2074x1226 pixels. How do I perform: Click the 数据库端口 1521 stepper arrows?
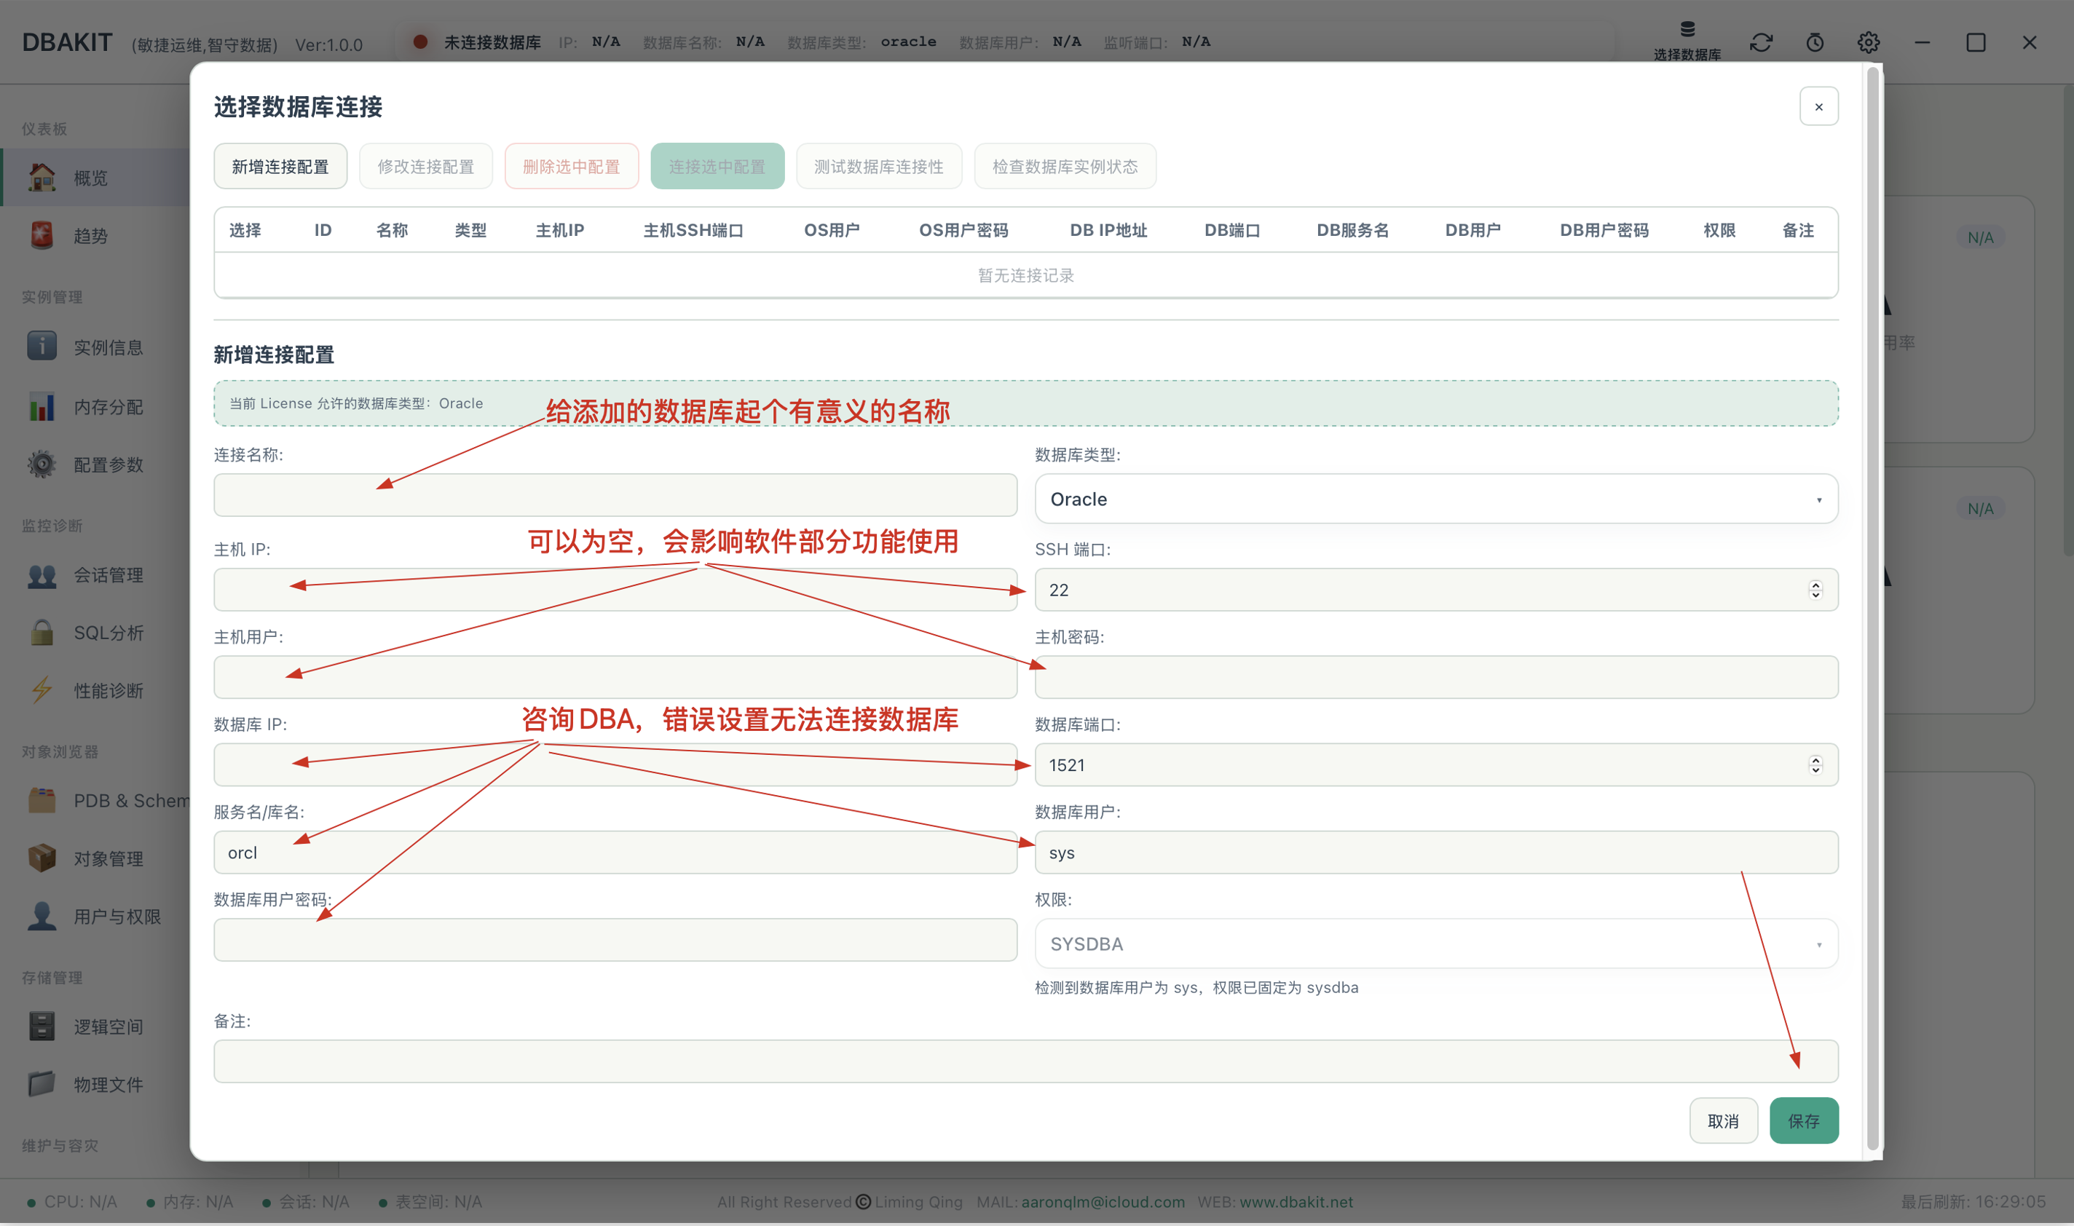tap(1815, 765)
